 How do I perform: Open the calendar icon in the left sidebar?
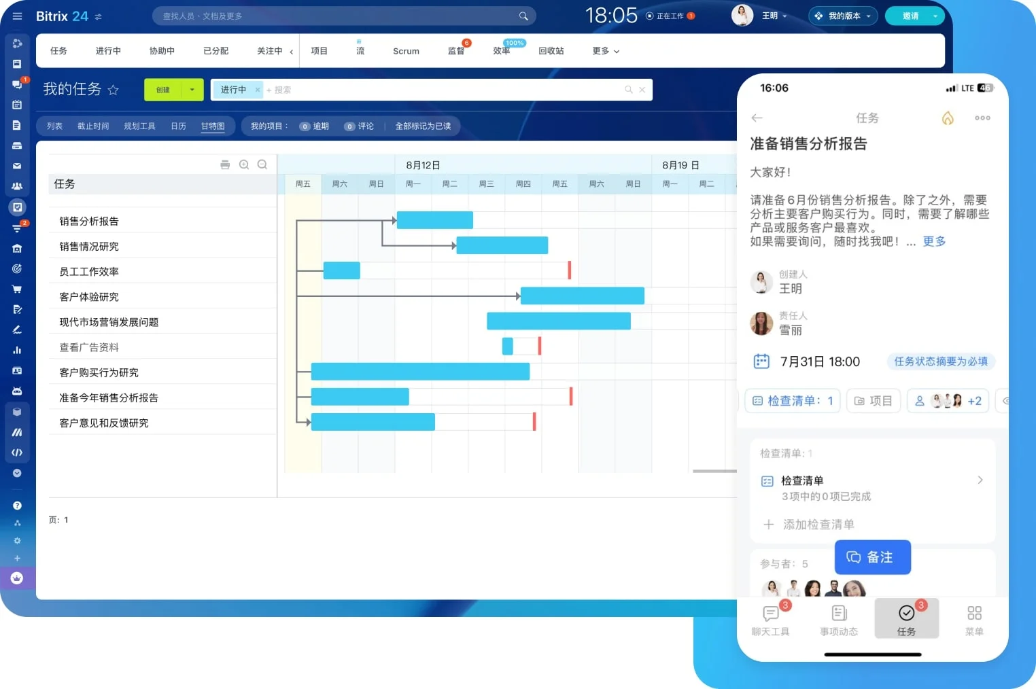click(17, 105)
